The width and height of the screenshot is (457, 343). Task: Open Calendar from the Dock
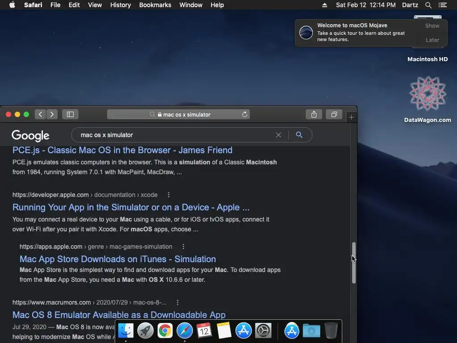point(204,331)
